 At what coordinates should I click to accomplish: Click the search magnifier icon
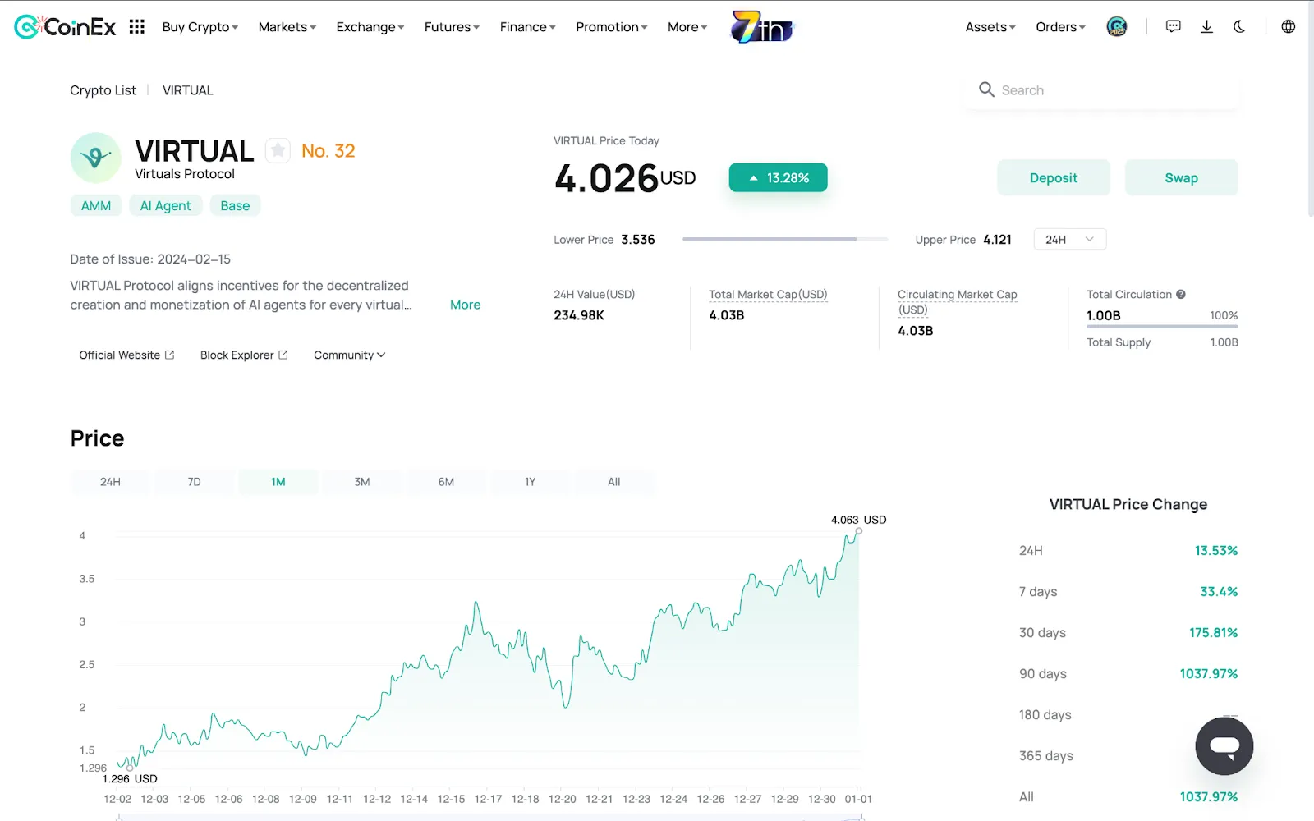point(986,89)
